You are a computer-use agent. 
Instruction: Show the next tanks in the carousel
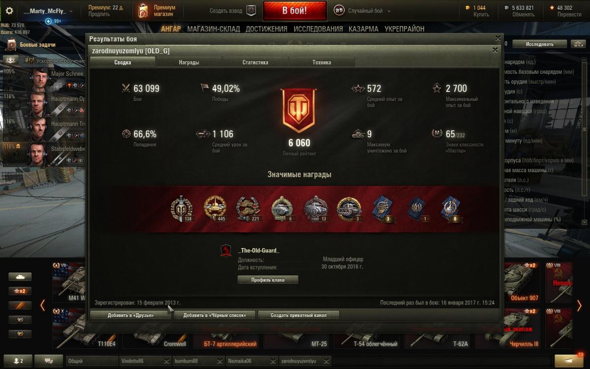[579, 306]
